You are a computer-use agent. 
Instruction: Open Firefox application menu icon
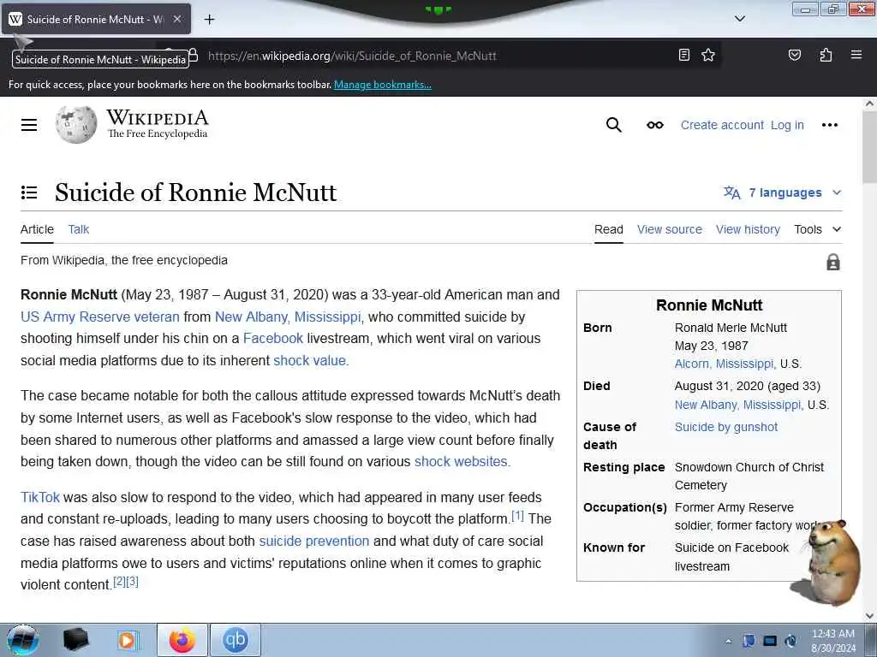[x=856, y=55]
